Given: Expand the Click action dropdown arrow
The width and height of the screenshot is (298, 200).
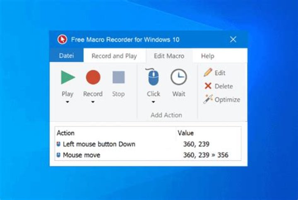Looking at the screenshot, I should [154, 102].
